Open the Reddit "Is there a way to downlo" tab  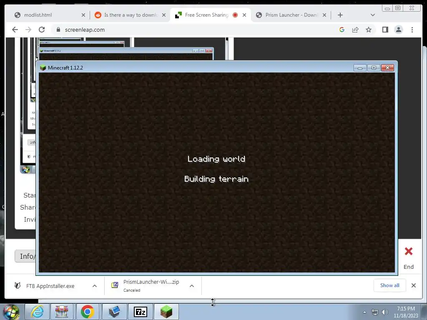click(x=131, y=15)
